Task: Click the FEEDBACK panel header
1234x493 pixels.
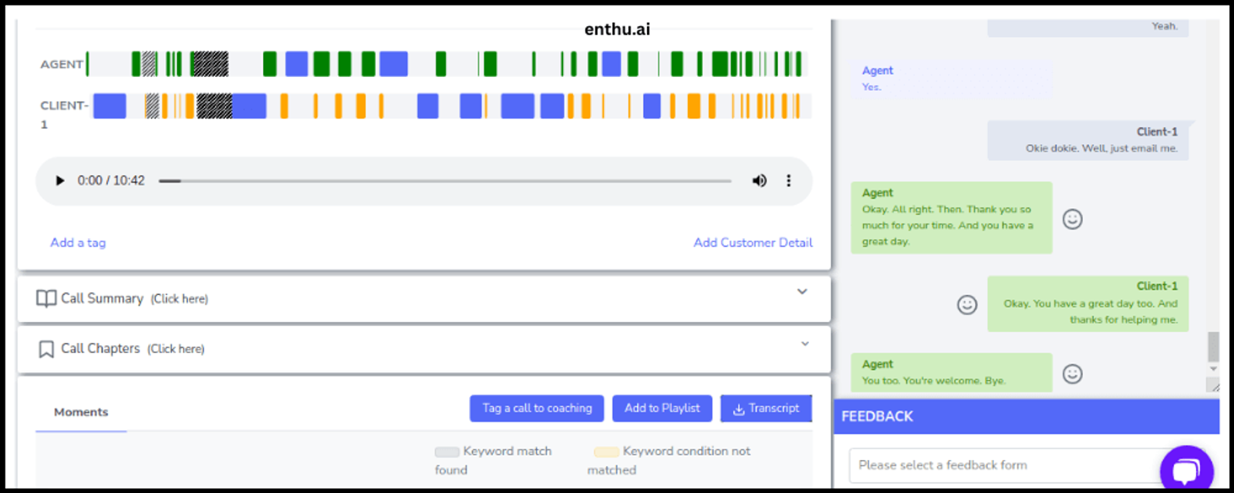Action: point(1027,417)
